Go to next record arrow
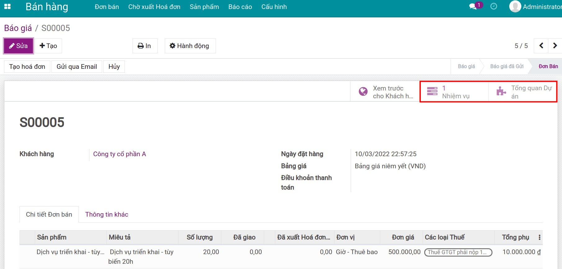Viewport: 562px width, 269px height. (555, 46)
